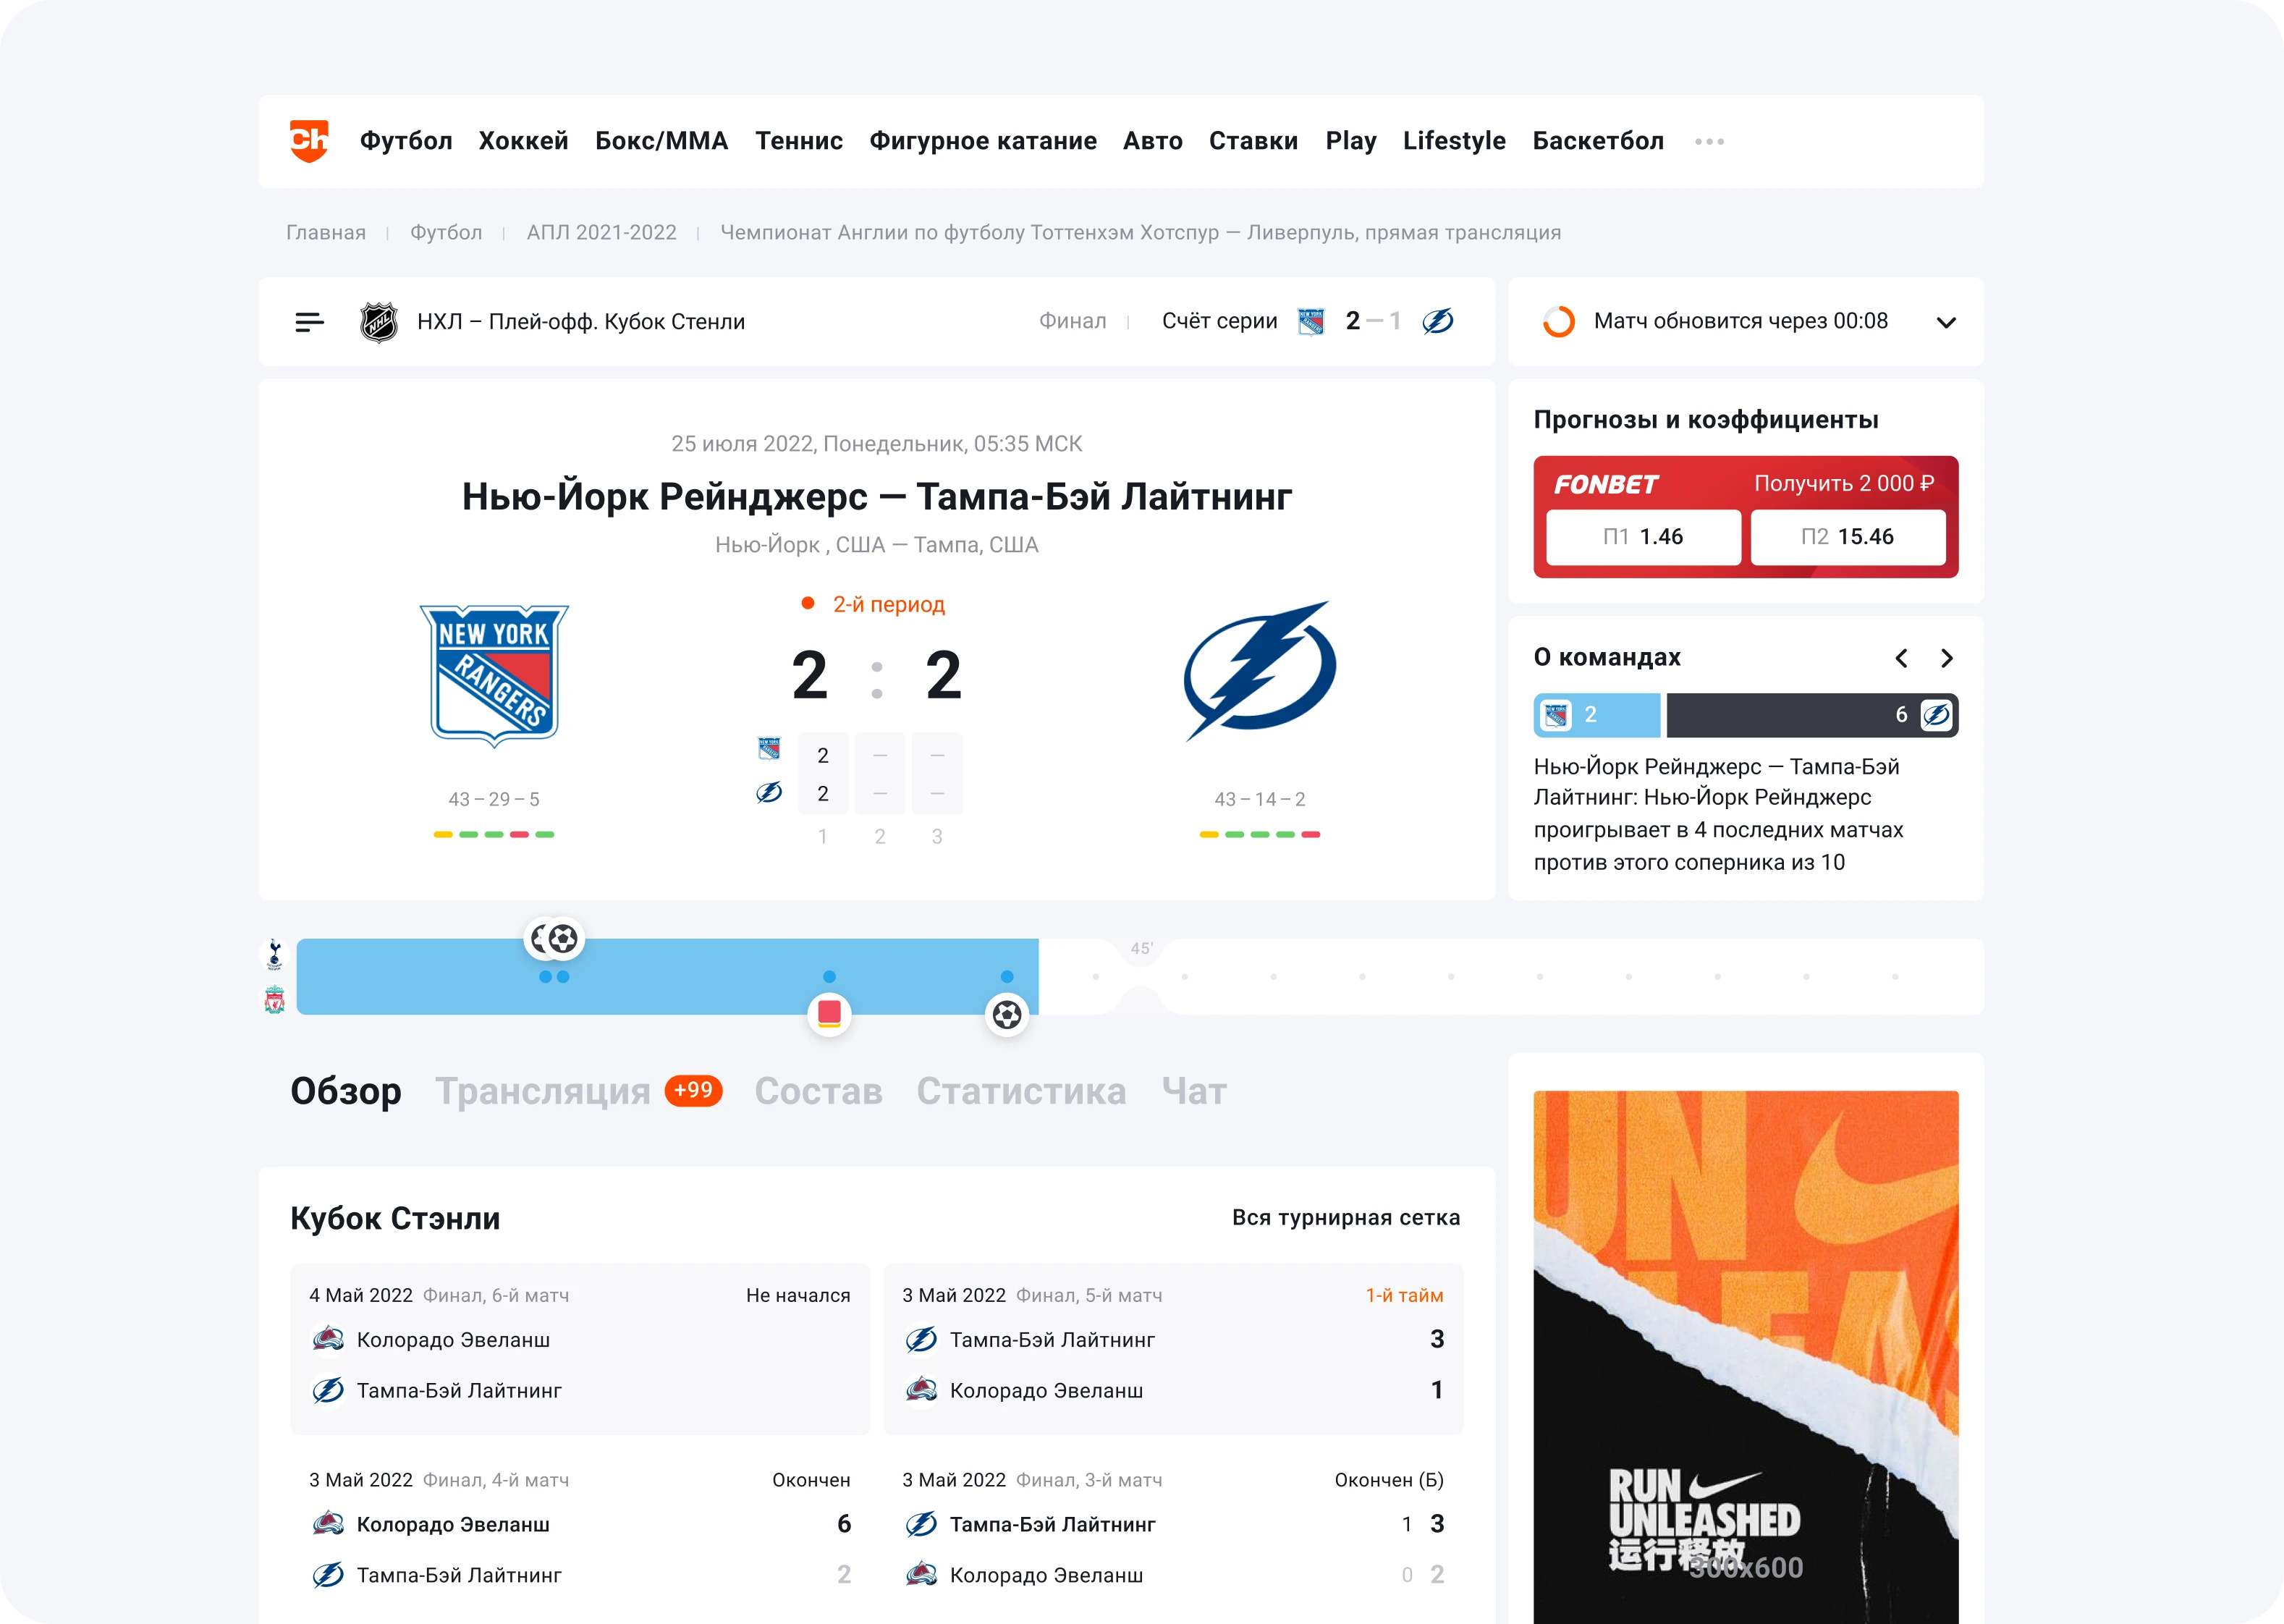Click Colorado Avalanche icon in 6th match

click(328, 1339)
